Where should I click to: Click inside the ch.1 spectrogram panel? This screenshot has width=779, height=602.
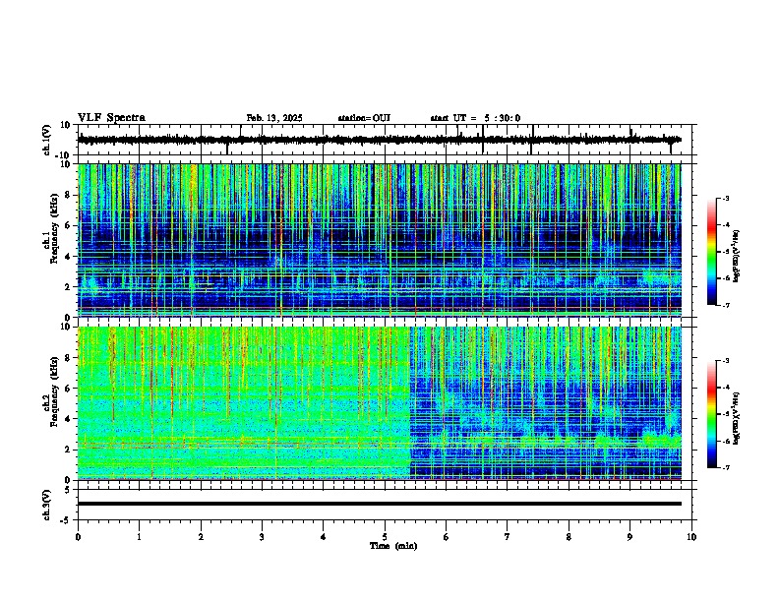tap(380, 240)
